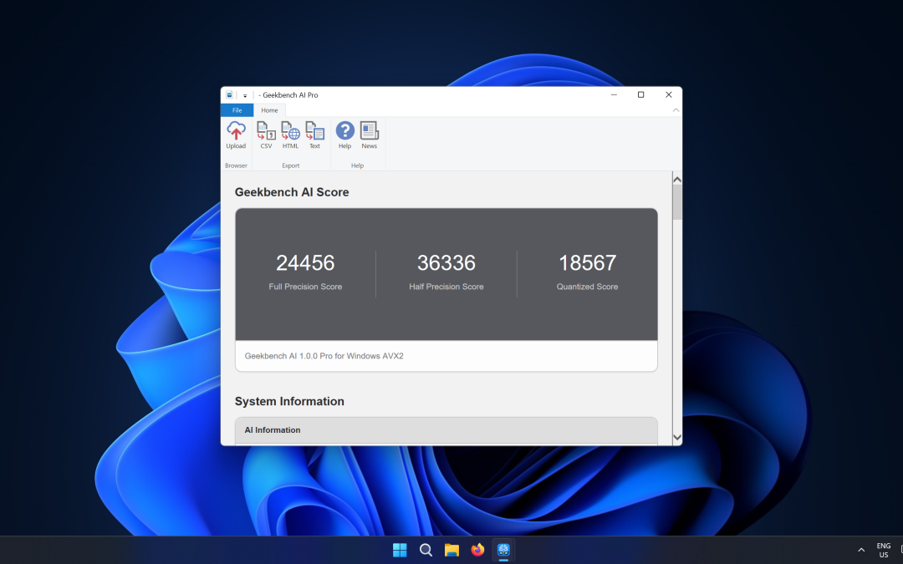The image size is (903, 564).
Task: Click the Geekbench AI taskbar icon
Action: coord(503,550)
